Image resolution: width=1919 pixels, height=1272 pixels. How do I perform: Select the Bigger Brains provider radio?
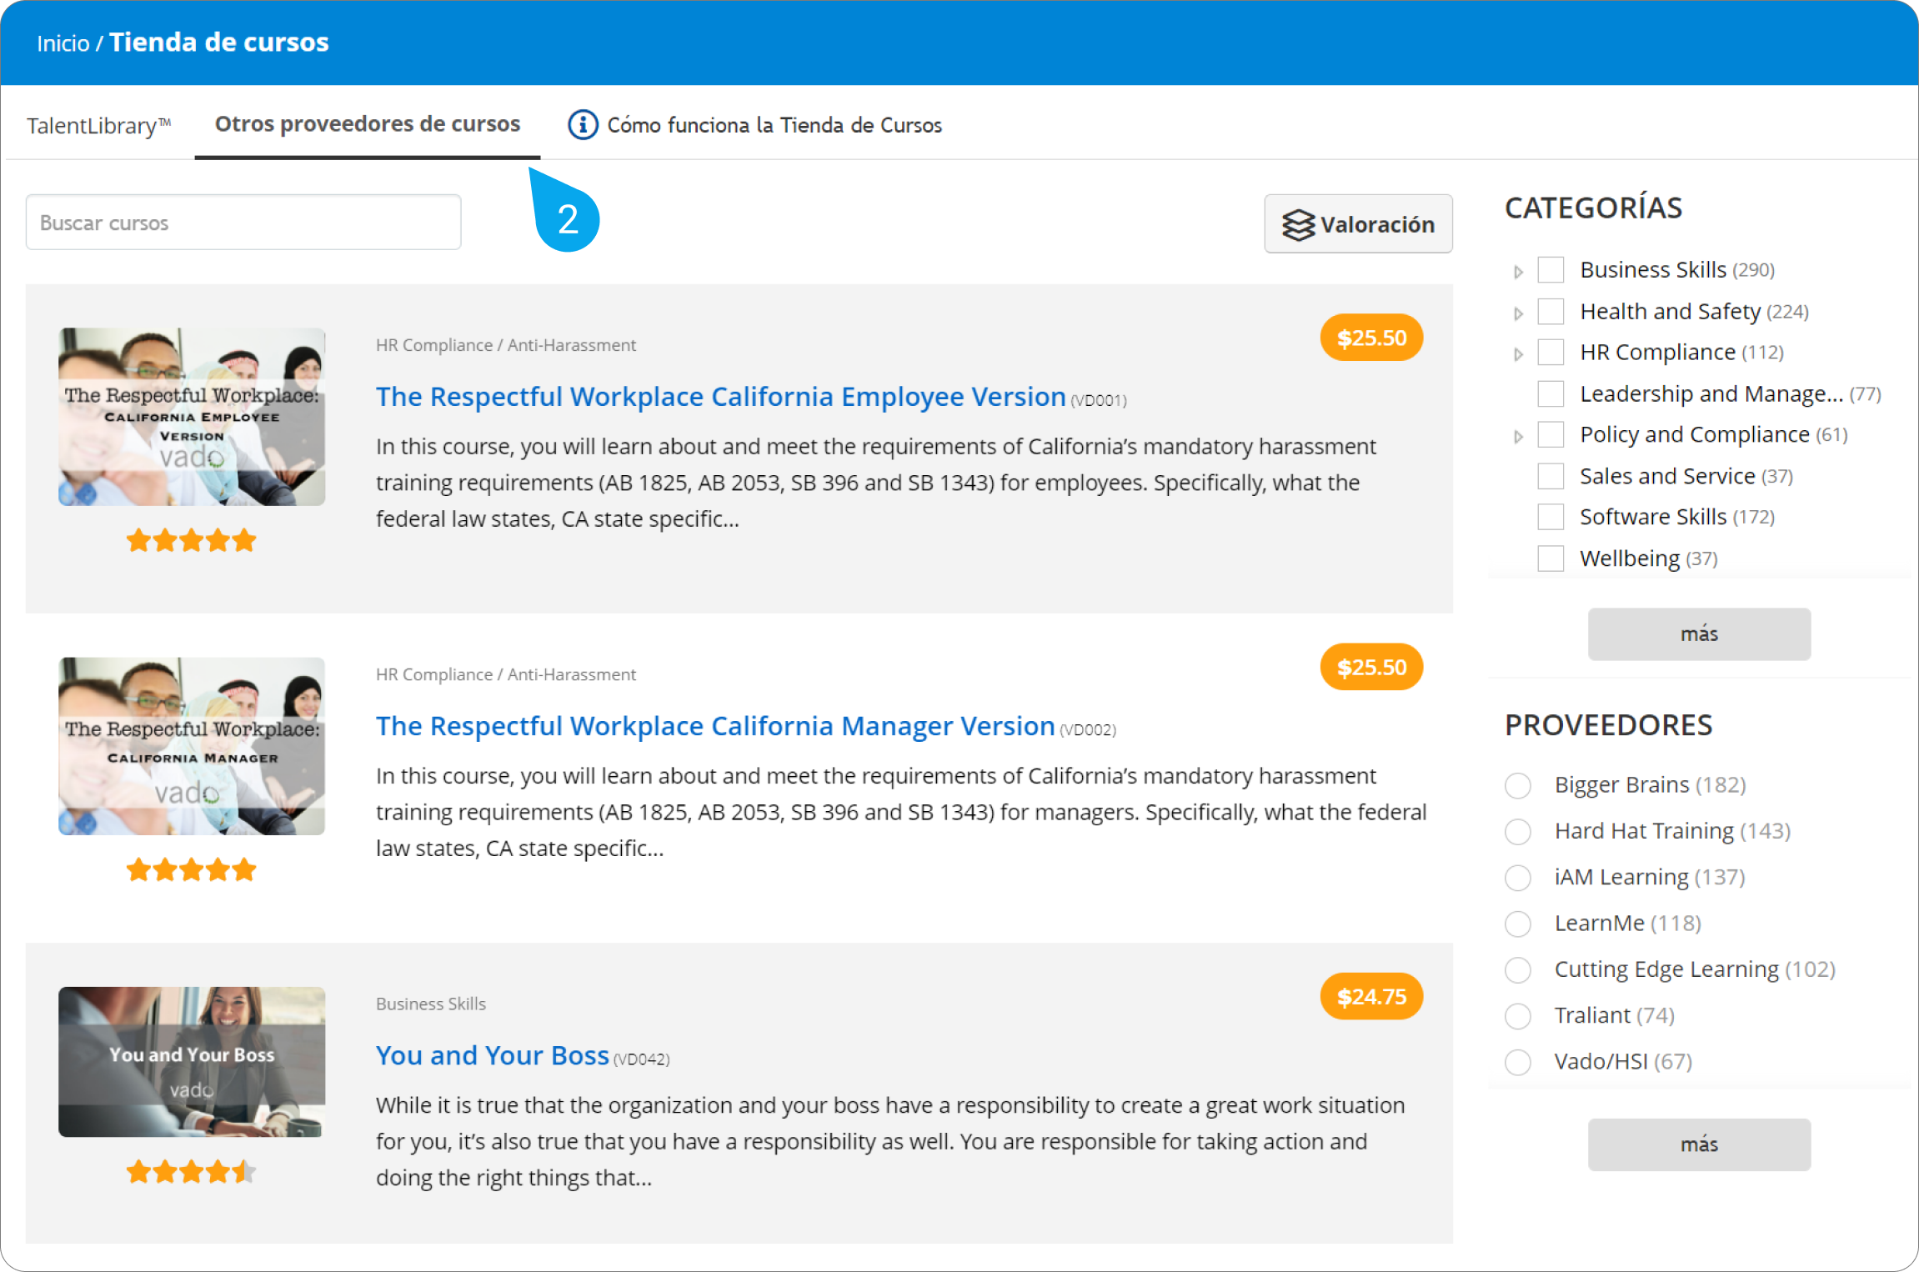pyautogui.click(x=1518, y=785)
